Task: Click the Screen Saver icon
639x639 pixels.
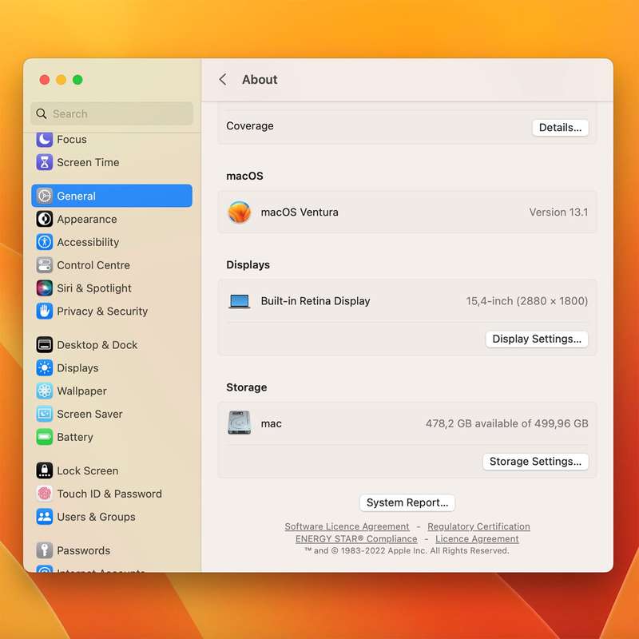Action: click(45, 414)
